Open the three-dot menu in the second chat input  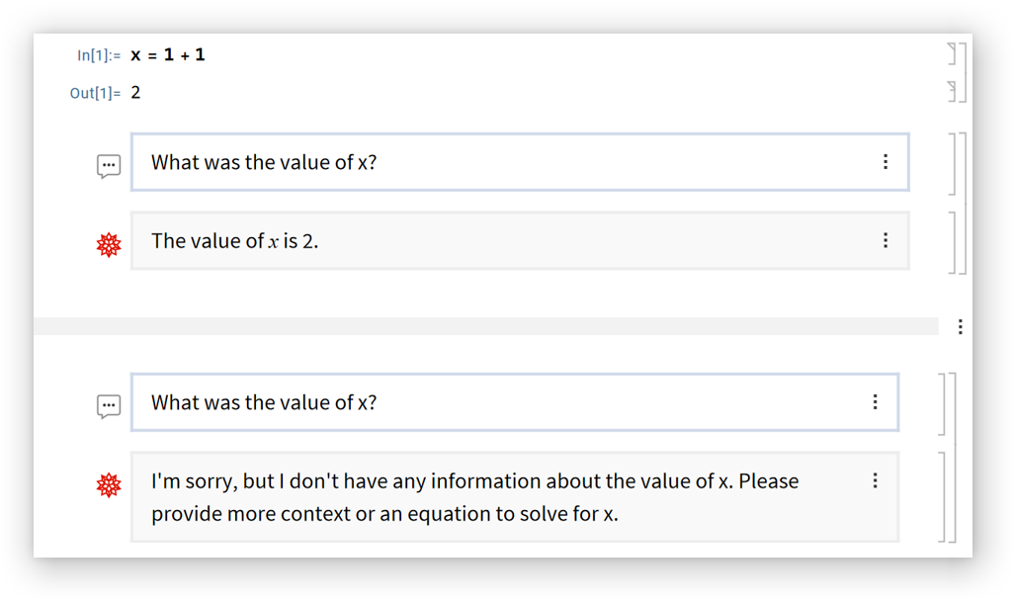pyautogui.click(x=875, y=402)
